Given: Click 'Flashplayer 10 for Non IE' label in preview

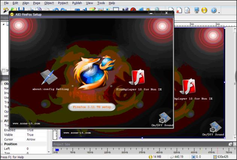Looking at the screenshot, I should tap(139, 90).
